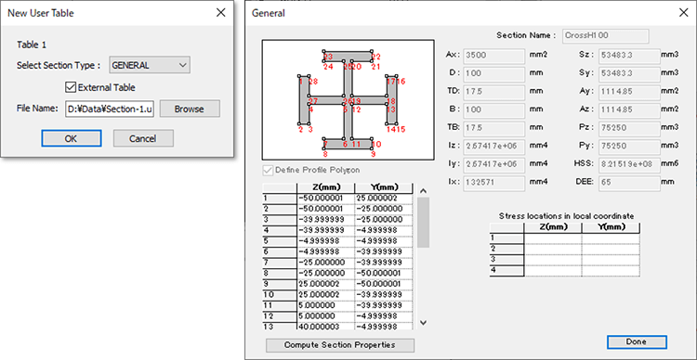Screen dimensions: 697x360
Task: Click stress location row 4 Z cell
Action: [x=553, y=271]
